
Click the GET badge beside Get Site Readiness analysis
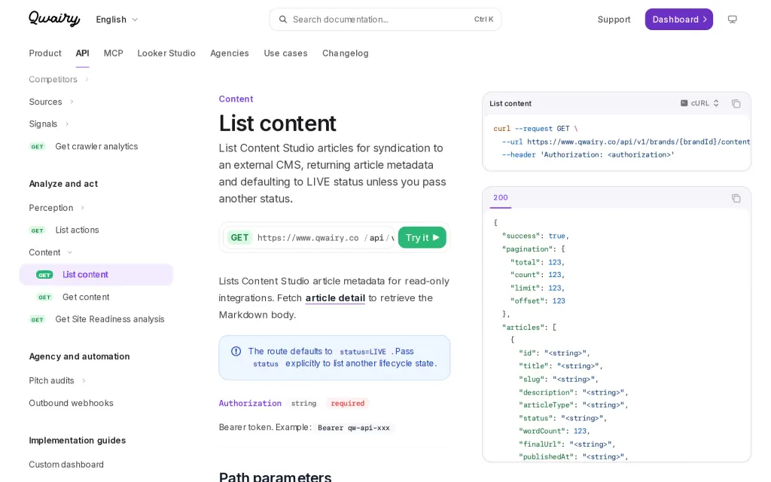click(x=38, y=319)
